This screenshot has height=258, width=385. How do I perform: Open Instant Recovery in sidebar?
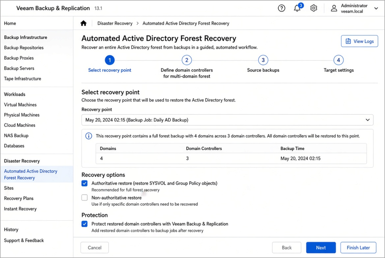pos(20,209)
